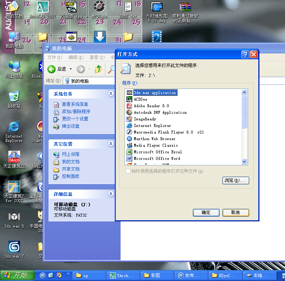Select Maxthon Web Browser entry
The height and width of the screenshot is (281, 285).
pos(155,139)
